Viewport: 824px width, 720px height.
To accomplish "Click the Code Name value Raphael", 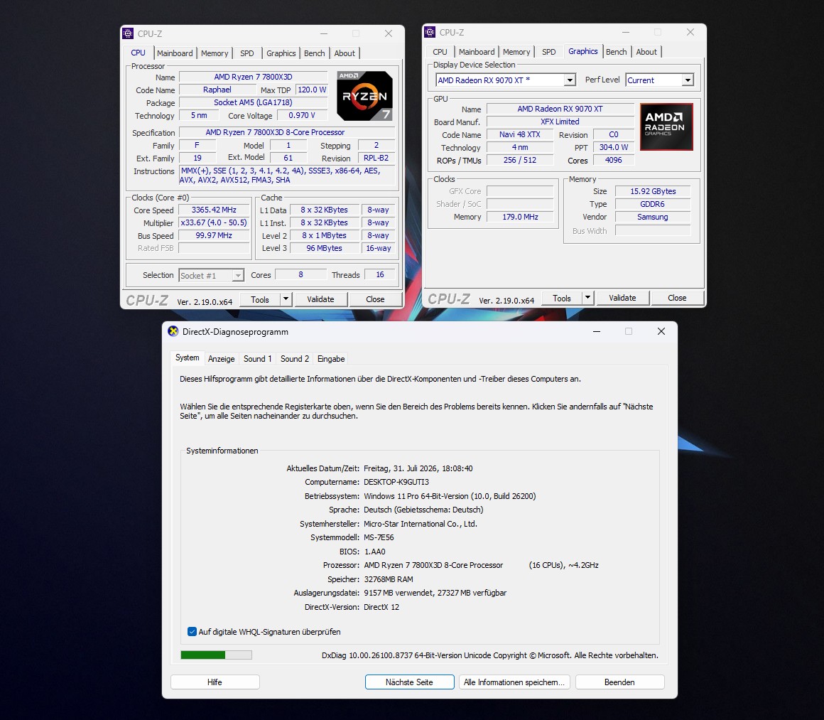I will click(217, 90).
